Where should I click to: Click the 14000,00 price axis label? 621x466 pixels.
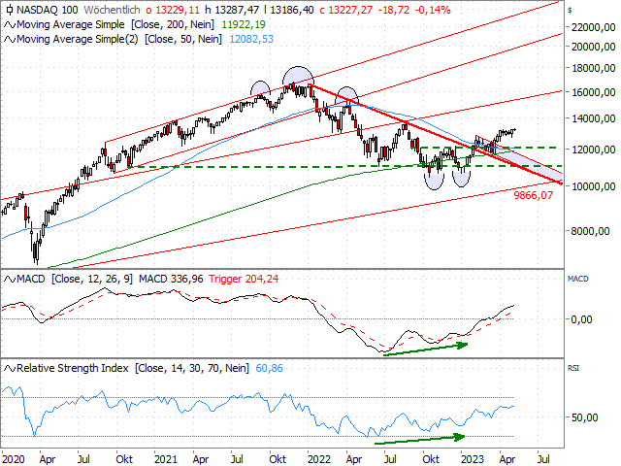[593, 118]
